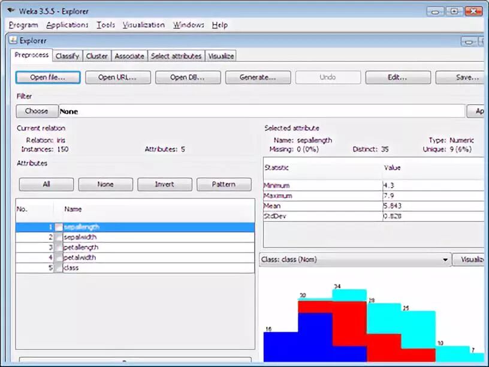
Task: Click the Distinct: 35 label
Action: coord(371,149)
